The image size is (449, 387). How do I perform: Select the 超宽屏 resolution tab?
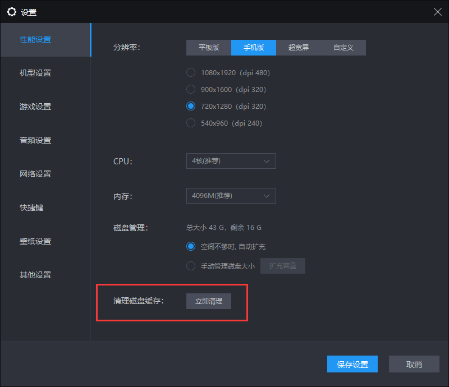299,48
